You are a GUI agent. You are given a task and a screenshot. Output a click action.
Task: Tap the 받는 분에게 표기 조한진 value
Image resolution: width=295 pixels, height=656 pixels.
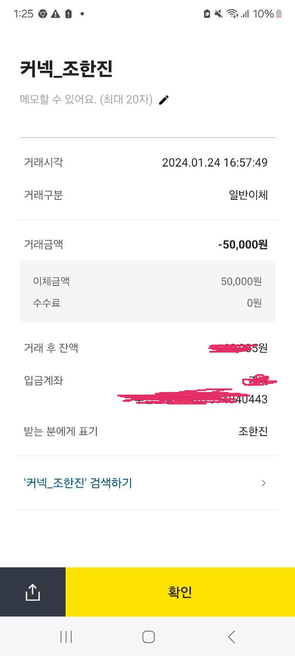253,432
